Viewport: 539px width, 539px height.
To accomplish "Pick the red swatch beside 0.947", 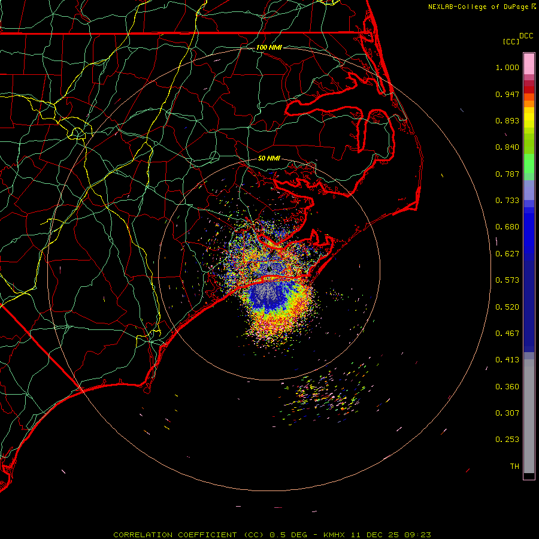I will pos(529,90).
